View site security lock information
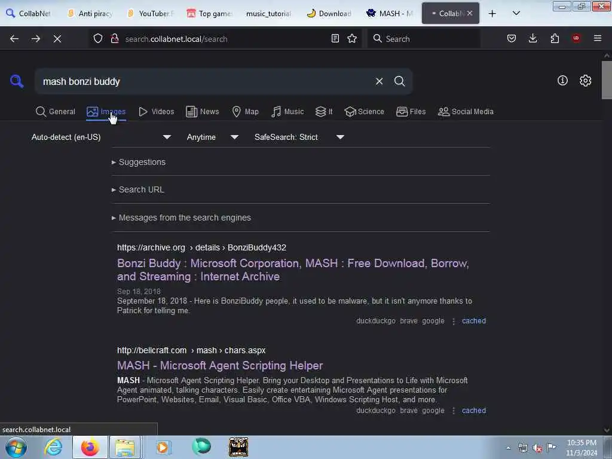Image resolution: width=612 pixels, height=459 pixels. point(115,39)
